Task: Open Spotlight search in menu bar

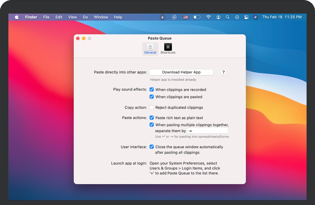Action: (x=228, y=17)
